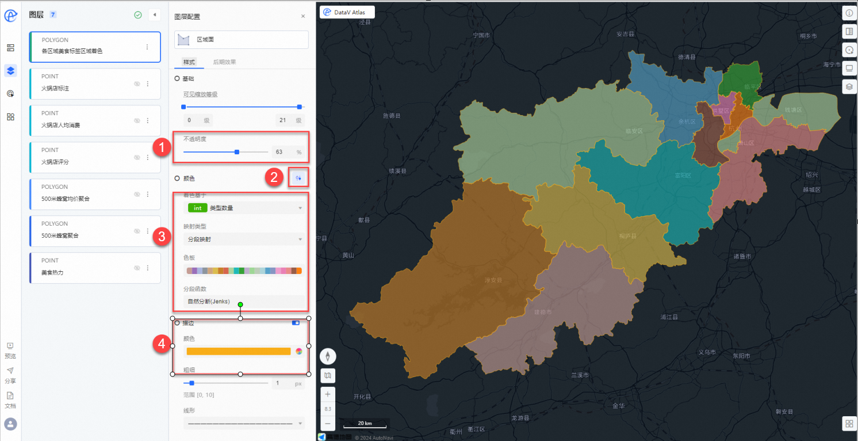Zoom out the map with minus

coord(328,423)
